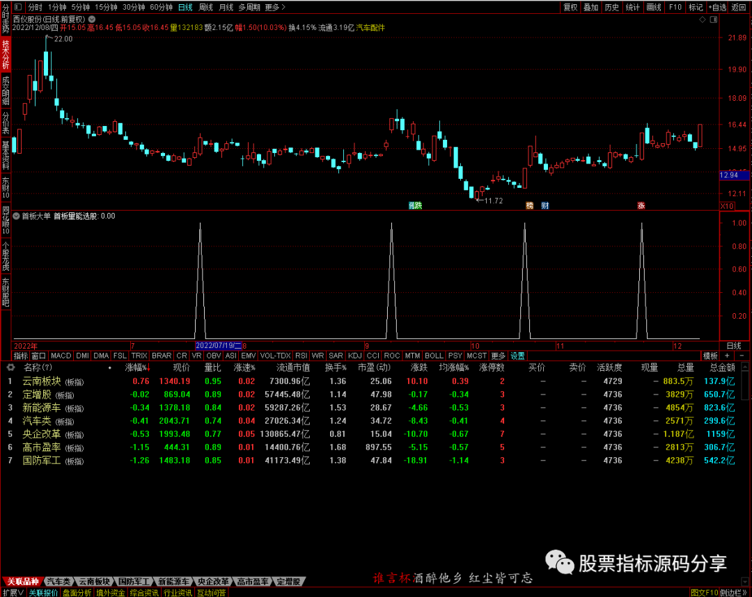
Task: Switch to 关联品种 bottom tab
Action: tap(23, 582)
